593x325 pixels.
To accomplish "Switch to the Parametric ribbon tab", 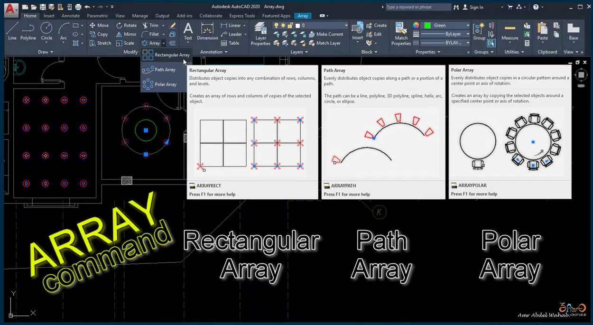I will [x=97, y=16].
